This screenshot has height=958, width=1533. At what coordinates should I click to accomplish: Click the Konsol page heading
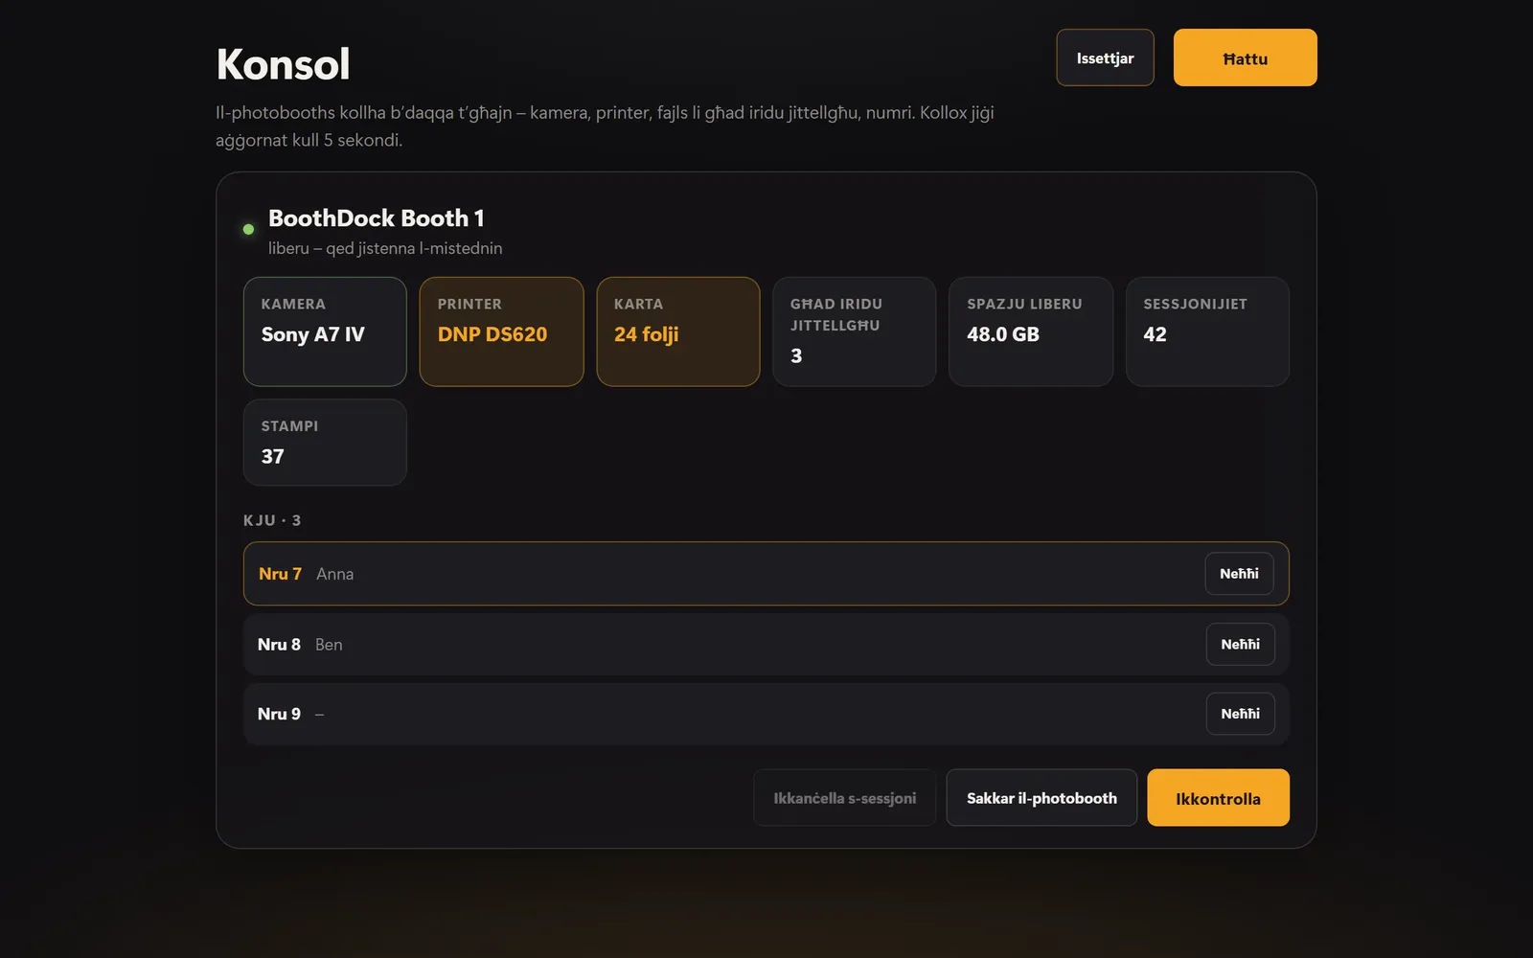tap(283, 64)
